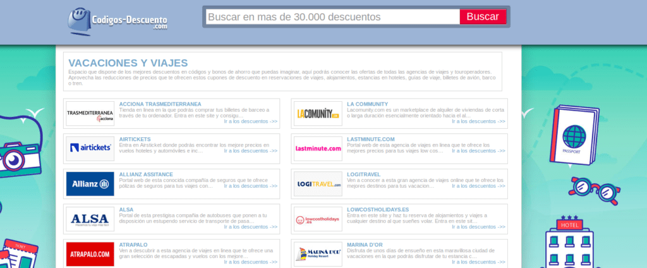Open the ALSA logo thumbnail
Viewport: 647px width, 268px height.
click(90, 219)
